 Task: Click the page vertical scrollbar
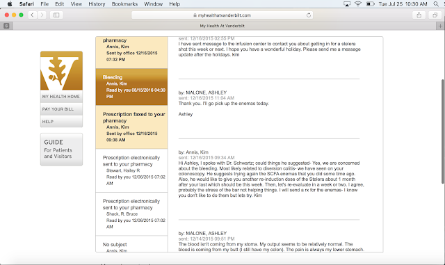pyautogui.click(x=443, y=131)
